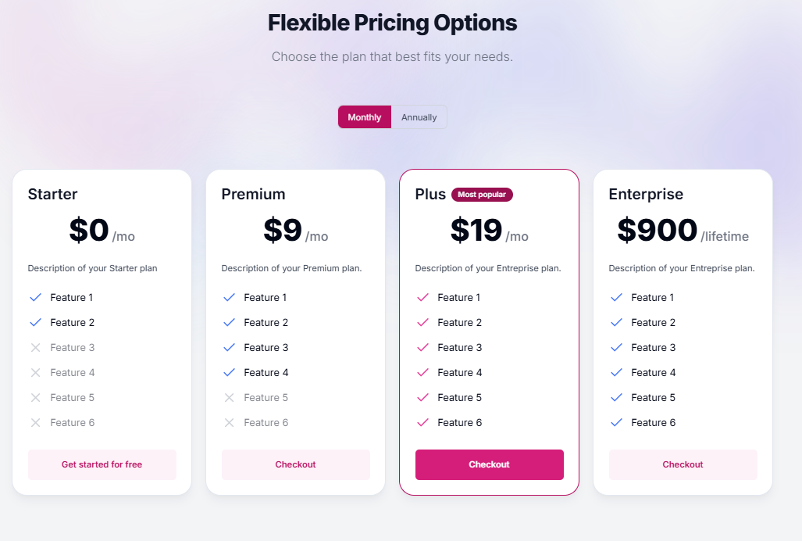Click Checkout on the Enterprise plan
This screenshot has height=541, width=802.
[683, 464]
